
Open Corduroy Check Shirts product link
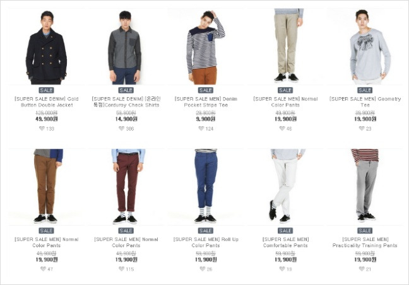point(126,102)
